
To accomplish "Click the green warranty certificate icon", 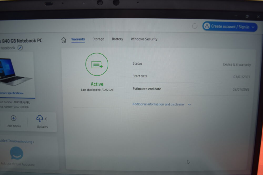I will point(97,65).
